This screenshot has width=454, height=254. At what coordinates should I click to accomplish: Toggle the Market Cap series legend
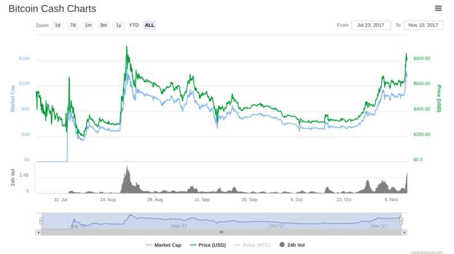tap(163, 245)
